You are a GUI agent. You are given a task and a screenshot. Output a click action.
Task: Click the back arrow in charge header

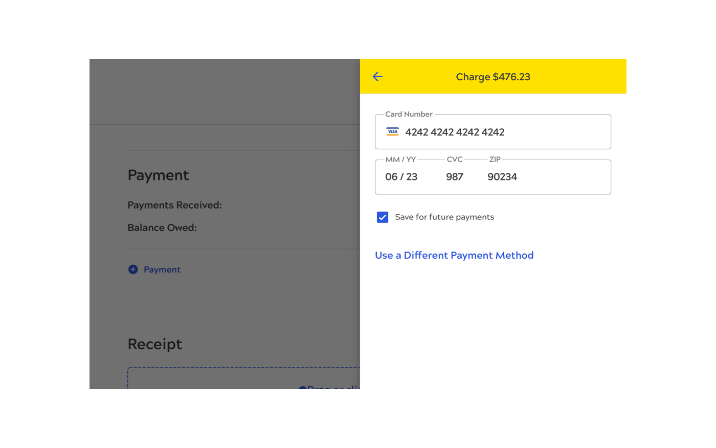(377, 77)
